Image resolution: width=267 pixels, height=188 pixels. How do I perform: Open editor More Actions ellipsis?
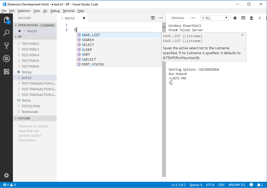[x=161, y=18]
